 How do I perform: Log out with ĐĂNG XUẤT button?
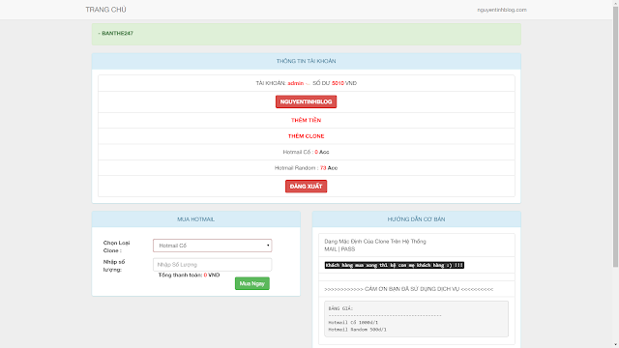coord(306,187)
